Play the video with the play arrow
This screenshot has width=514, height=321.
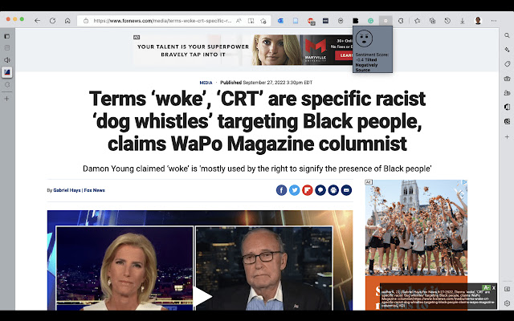tap(202, 297)
